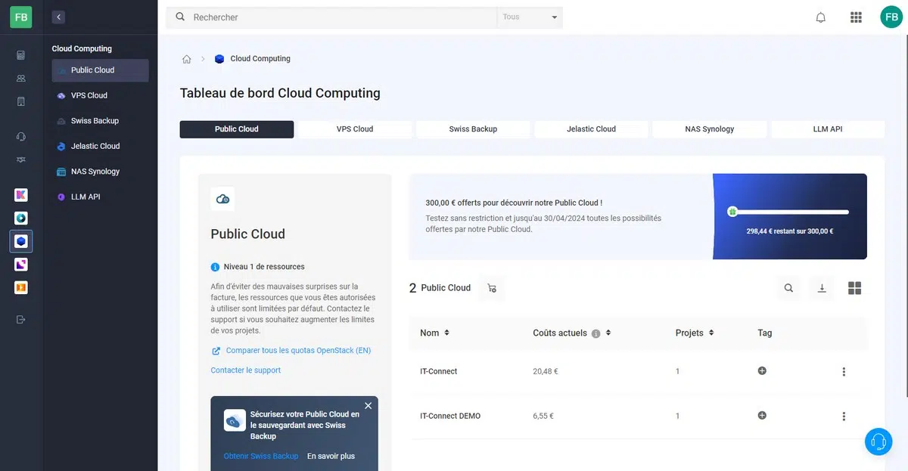Add a tag to IT-Connect
The height and width of the screenshot is (471, 908).
tap(762, 370)
